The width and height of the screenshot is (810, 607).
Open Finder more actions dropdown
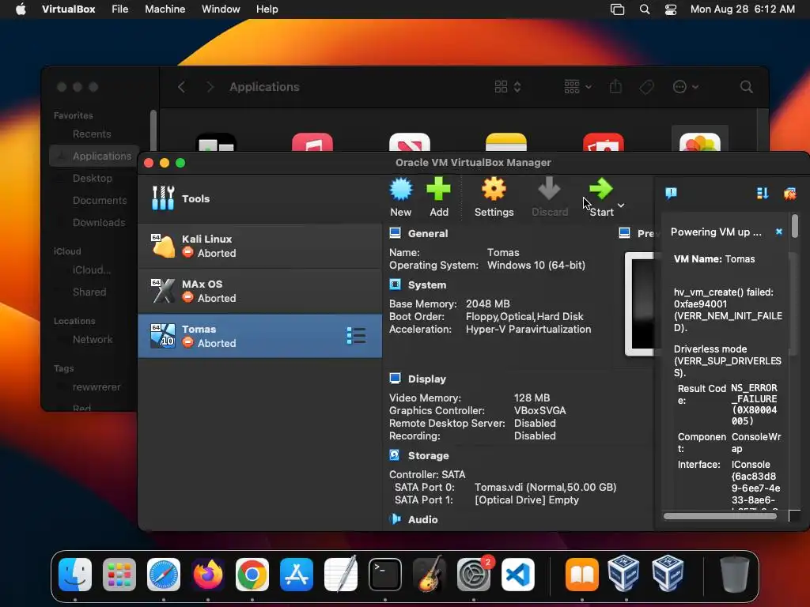[x=686, y=87]
